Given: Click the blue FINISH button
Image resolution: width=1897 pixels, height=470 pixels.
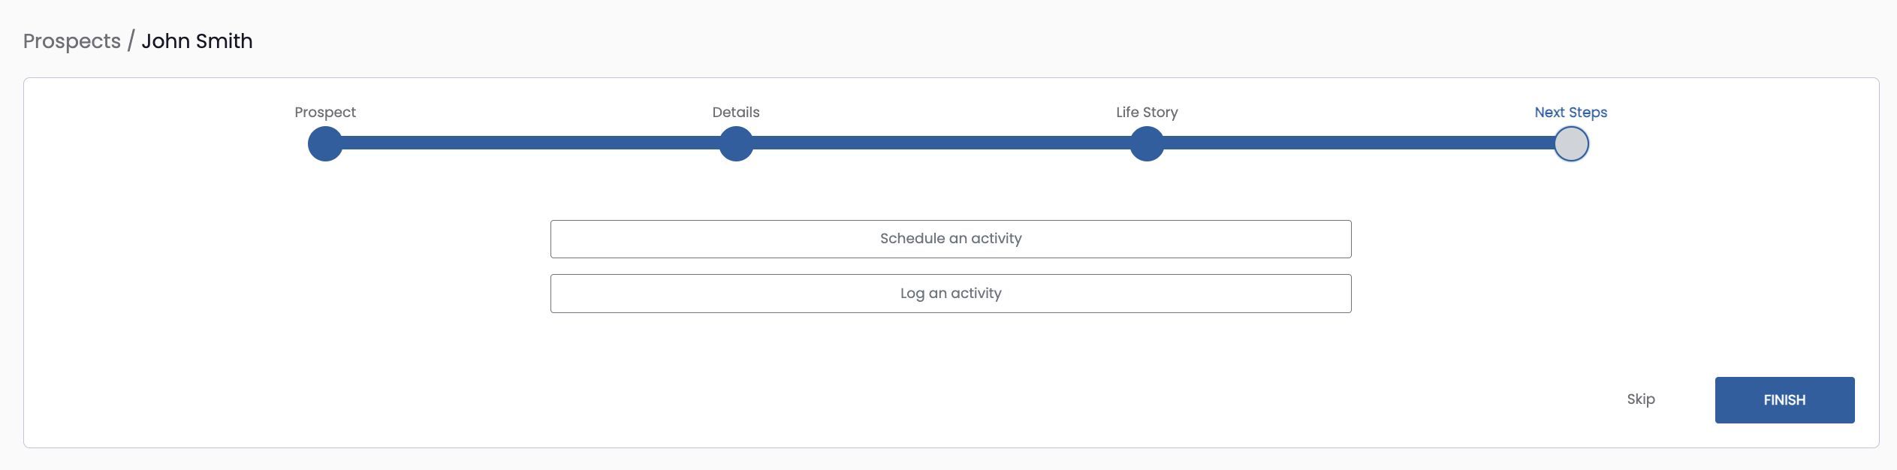Looking at the screenshot, I should point(1784,400).
